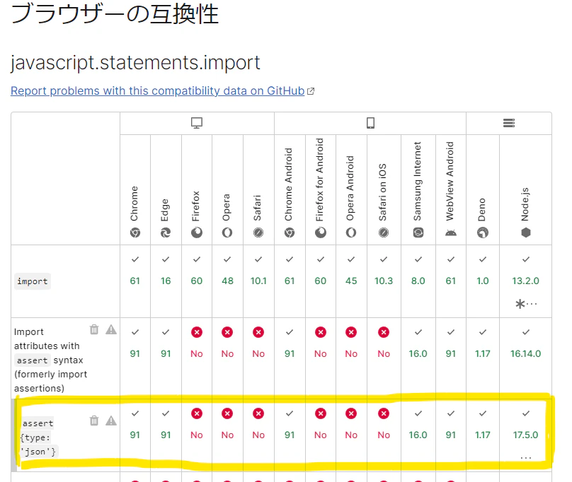Click the Chrome column header text
The width and height of the screenshot is (572, 482).
135,204
